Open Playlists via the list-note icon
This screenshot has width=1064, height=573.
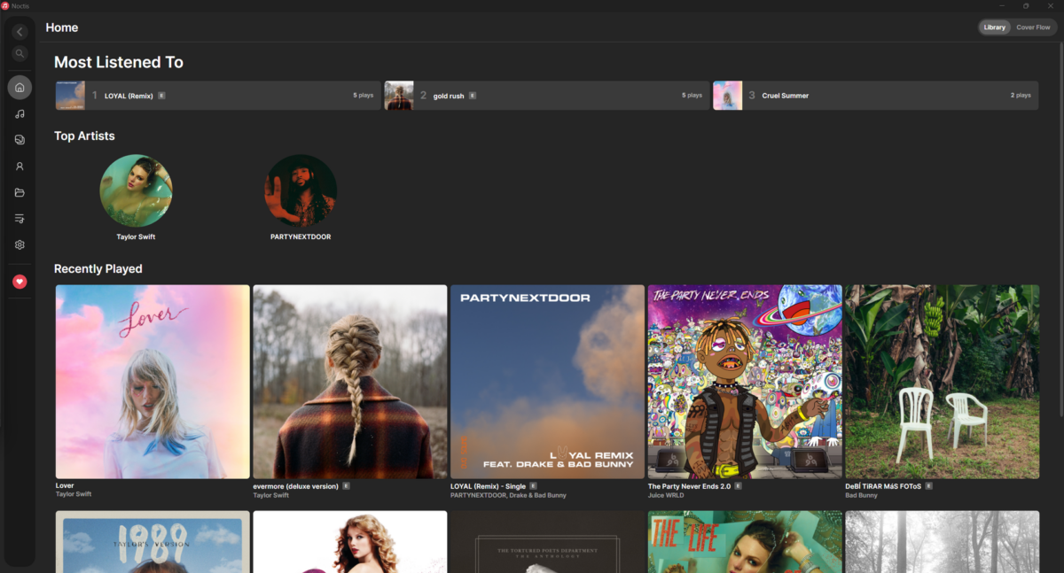coord(20,219)
